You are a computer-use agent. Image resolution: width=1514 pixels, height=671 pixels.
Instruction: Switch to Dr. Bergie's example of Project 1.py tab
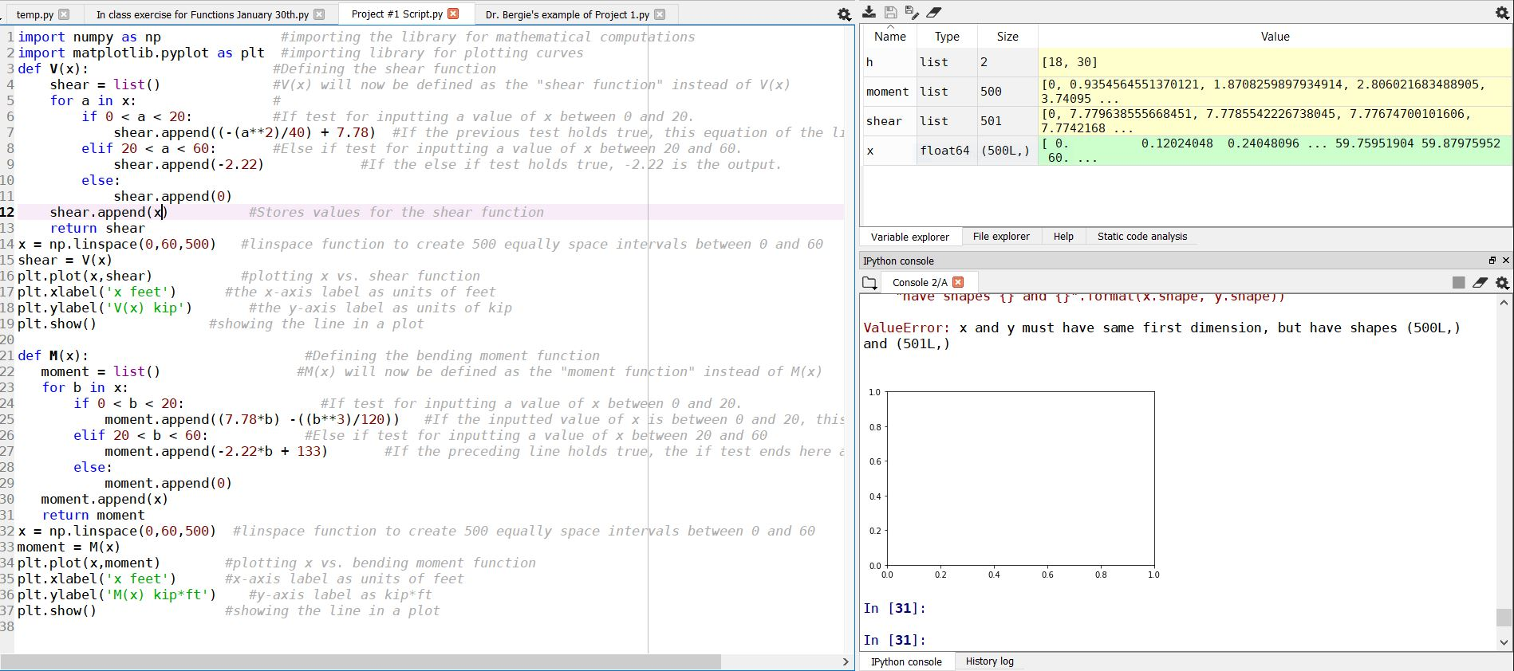click(x=566, y=14)
